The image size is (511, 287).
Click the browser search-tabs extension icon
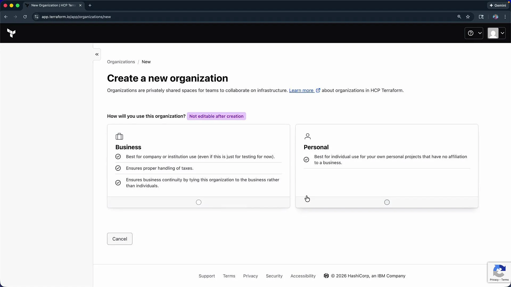pos(481,17)
